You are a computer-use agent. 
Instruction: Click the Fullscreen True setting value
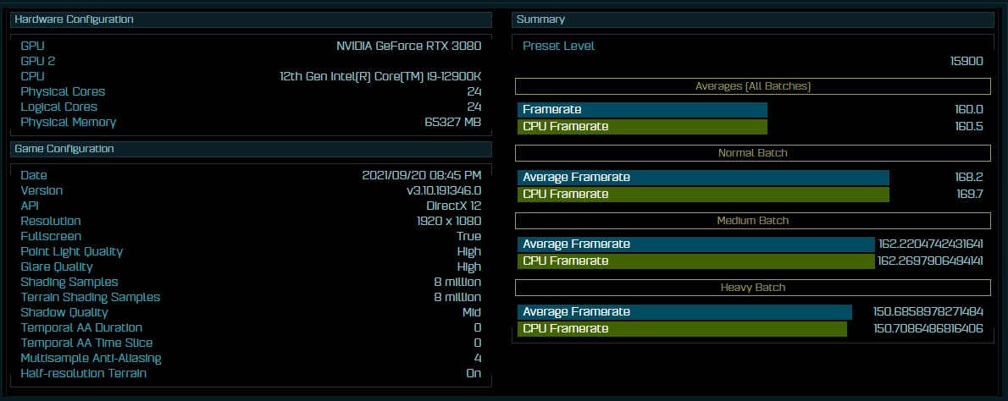point(468,236)
